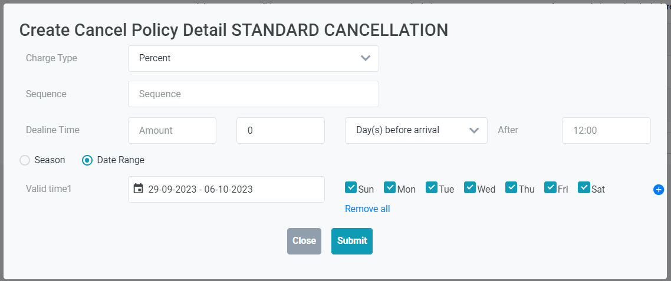Image resolution: width=671 pixels, height=281 pixels.
Task: Uncheck the Mon checkbox
Action: (x=390, y=188)
